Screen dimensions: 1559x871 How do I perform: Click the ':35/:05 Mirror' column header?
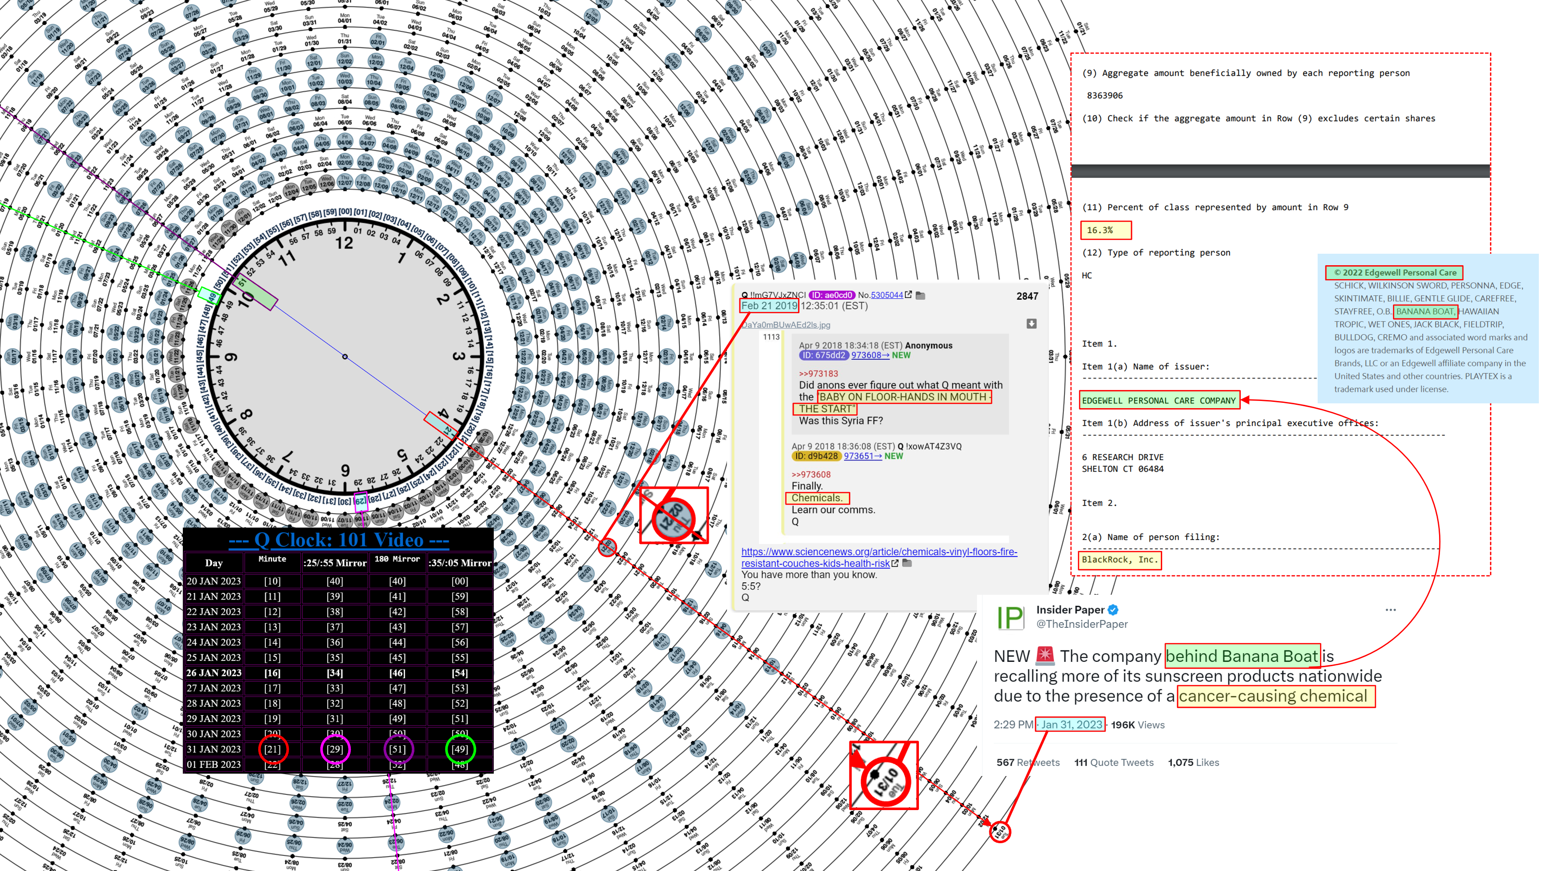coord(460,563)
